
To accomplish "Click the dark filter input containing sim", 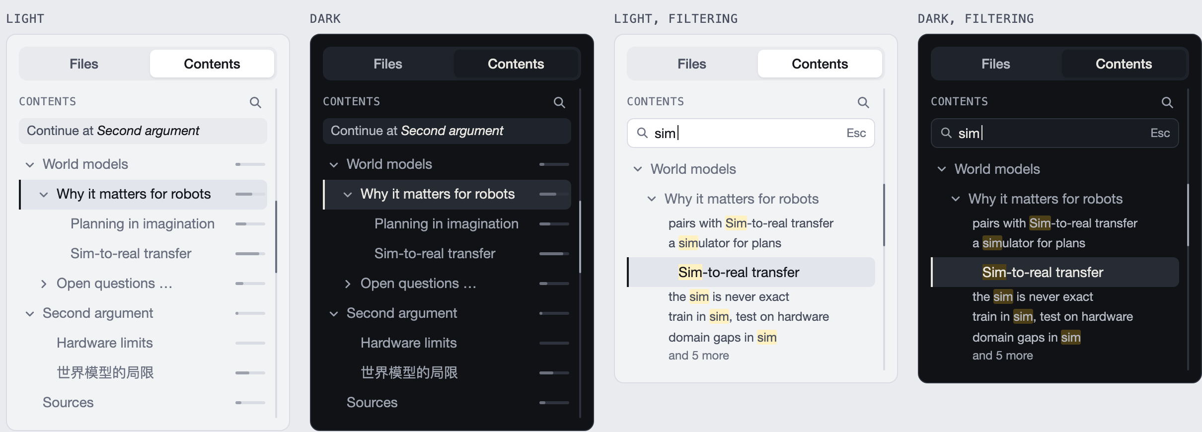I will (x=1055, y=133).
